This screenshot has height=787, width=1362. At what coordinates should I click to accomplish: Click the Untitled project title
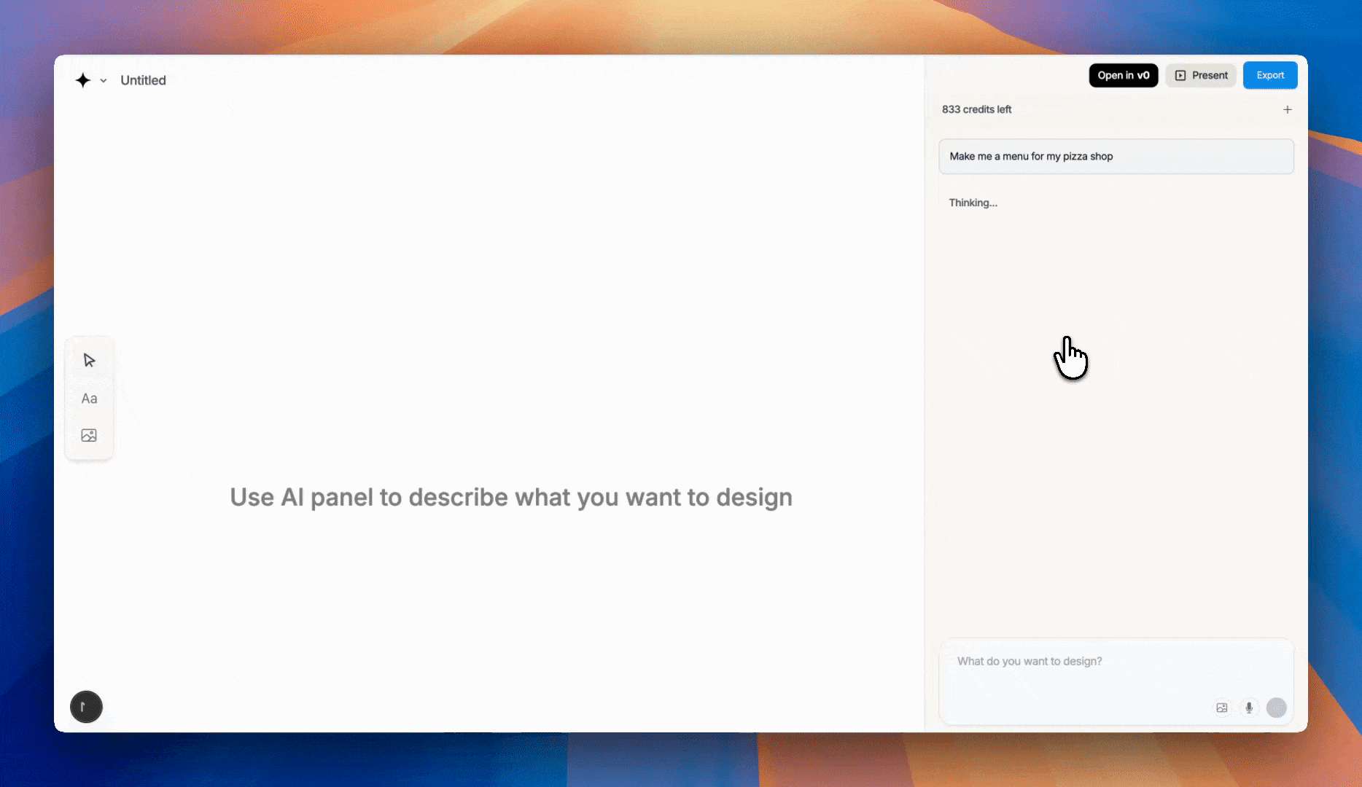pos(143,80)
